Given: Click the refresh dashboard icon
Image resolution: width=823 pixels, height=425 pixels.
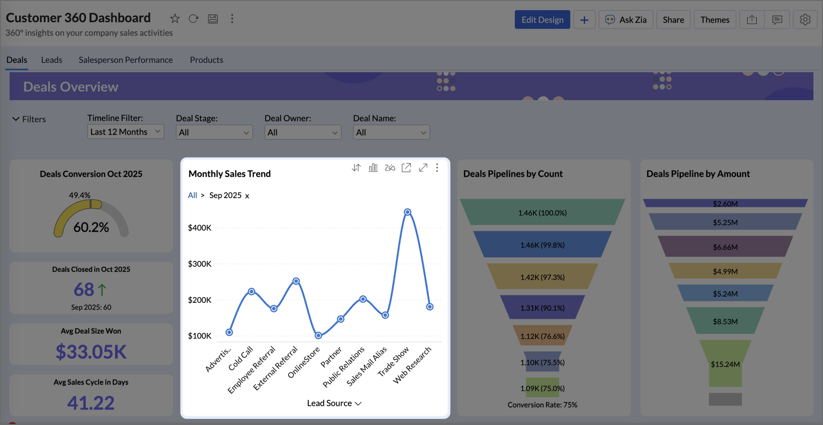Looking at the screenshot, I should (x=193, y=19).
